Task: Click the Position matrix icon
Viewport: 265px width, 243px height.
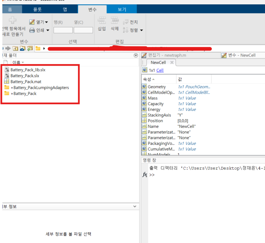Action: pyautogui.click(x=144, y=120)
